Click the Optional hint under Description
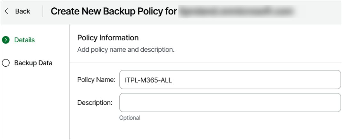342x140 pixels. [x=130, y=118]
